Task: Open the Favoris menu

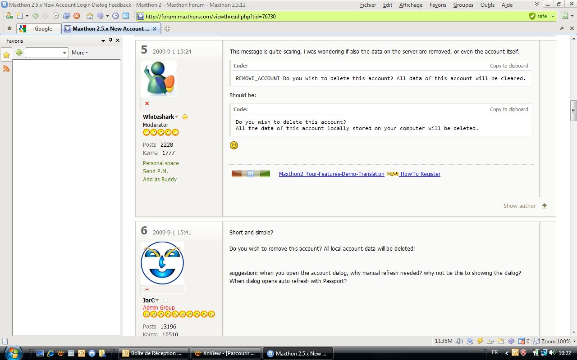Action: 438,5
